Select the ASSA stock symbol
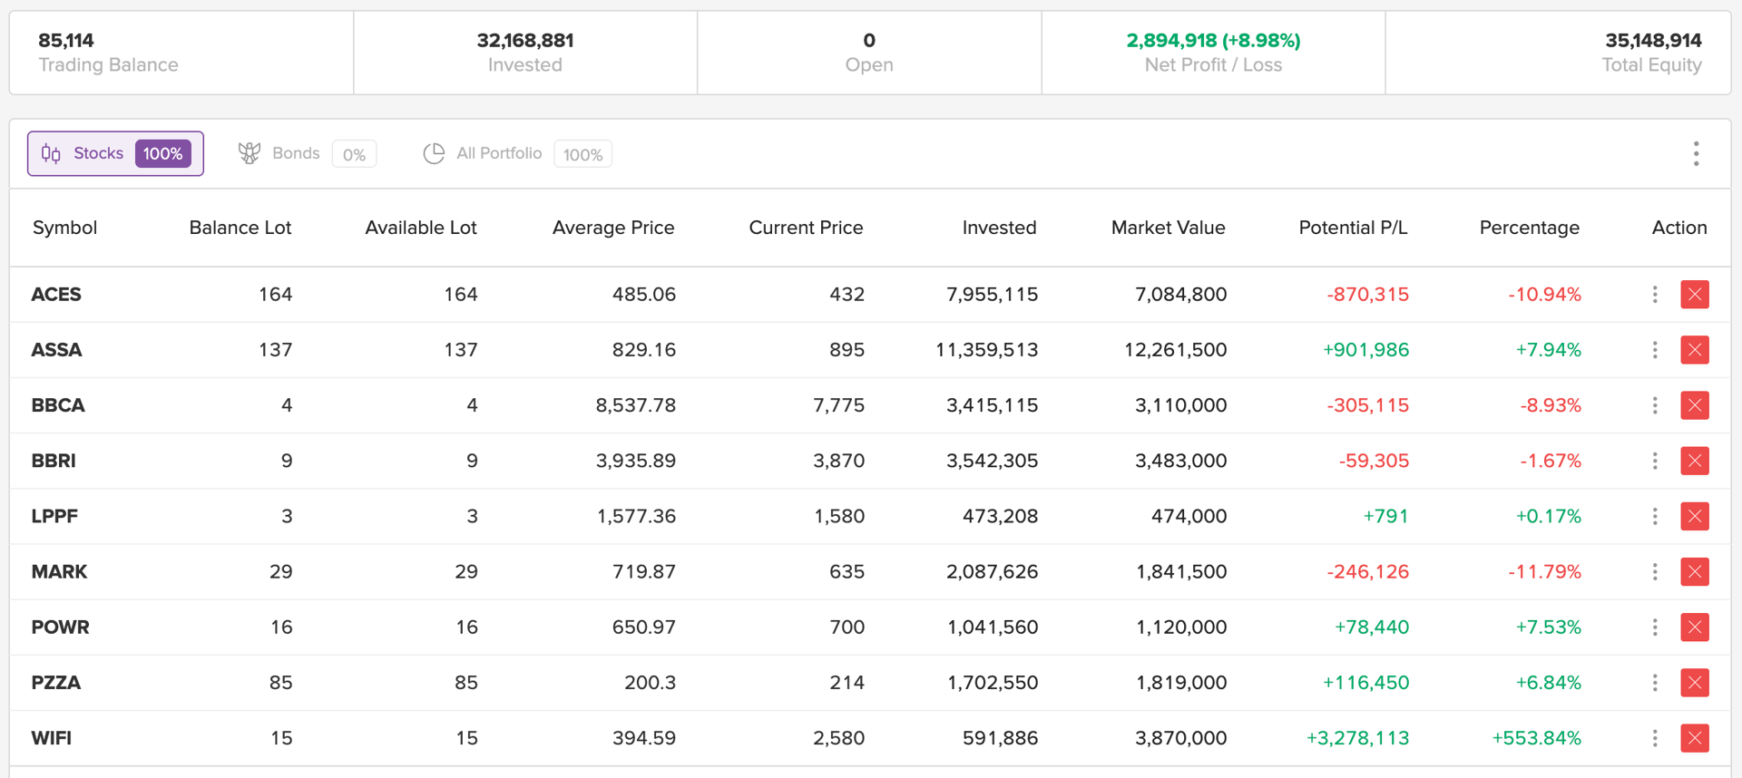The height and width of the screenshot is (778, 1742). point(56,350)
